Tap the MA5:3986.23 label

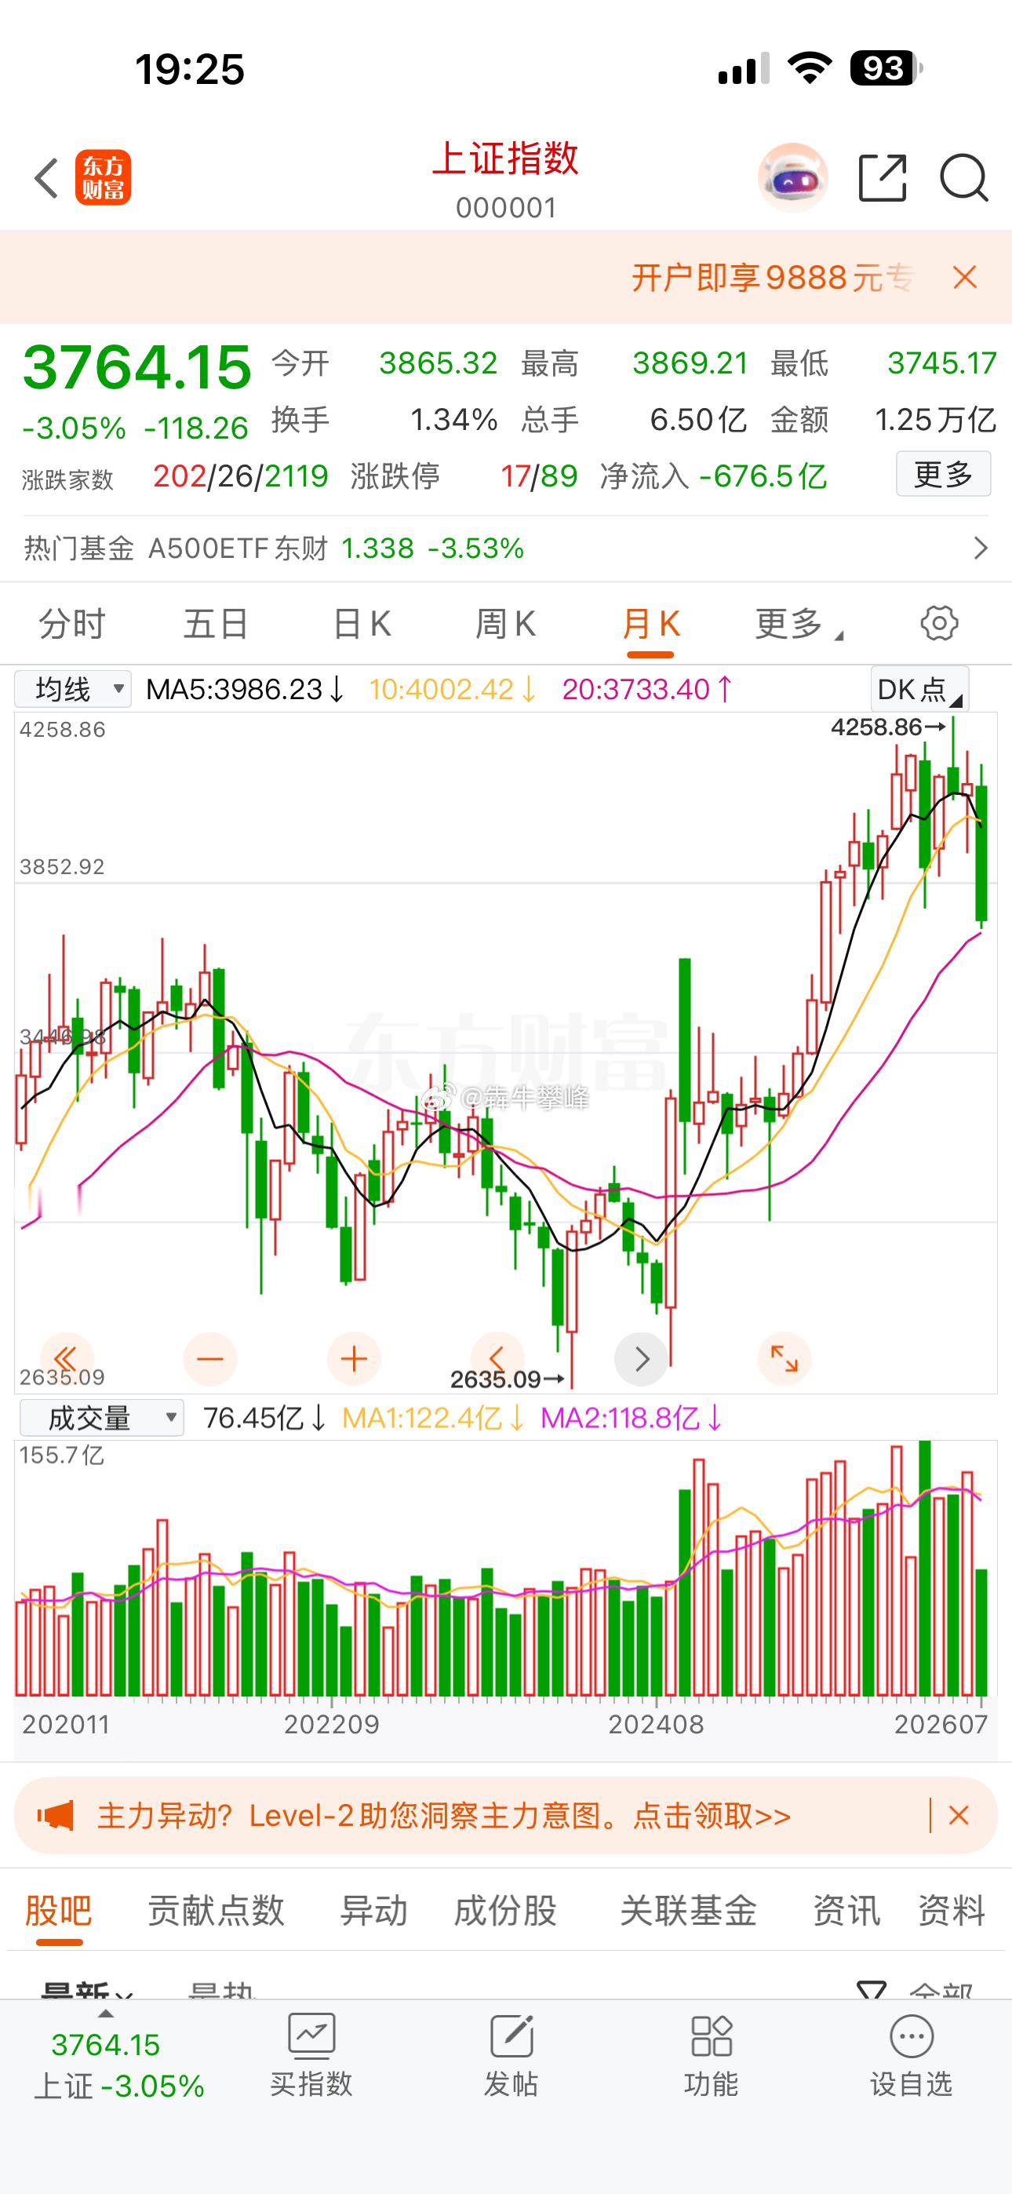point(245,688)
